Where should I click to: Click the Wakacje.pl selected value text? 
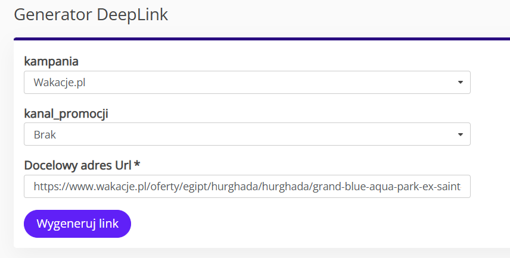point(60,83)
